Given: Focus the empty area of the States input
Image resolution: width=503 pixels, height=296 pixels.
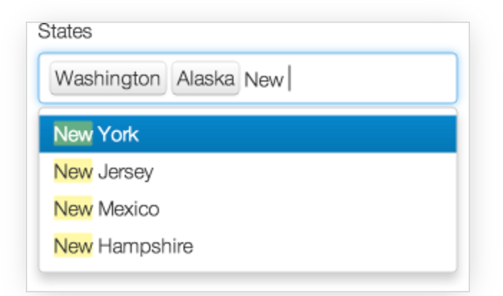Looking at the screenshot, I should tap(372, 78).
